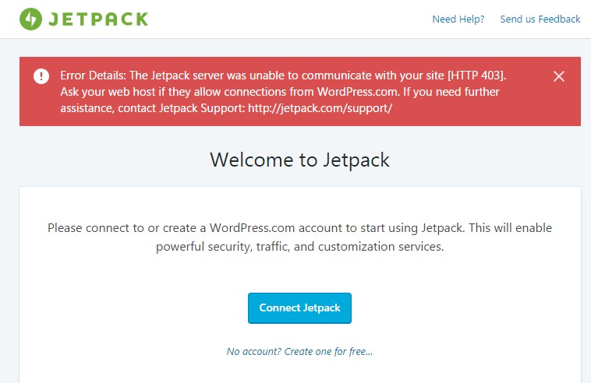591x383 pixels.
Task: Click the 'Please connect to or create' paragraph
Action: point(299,237)
